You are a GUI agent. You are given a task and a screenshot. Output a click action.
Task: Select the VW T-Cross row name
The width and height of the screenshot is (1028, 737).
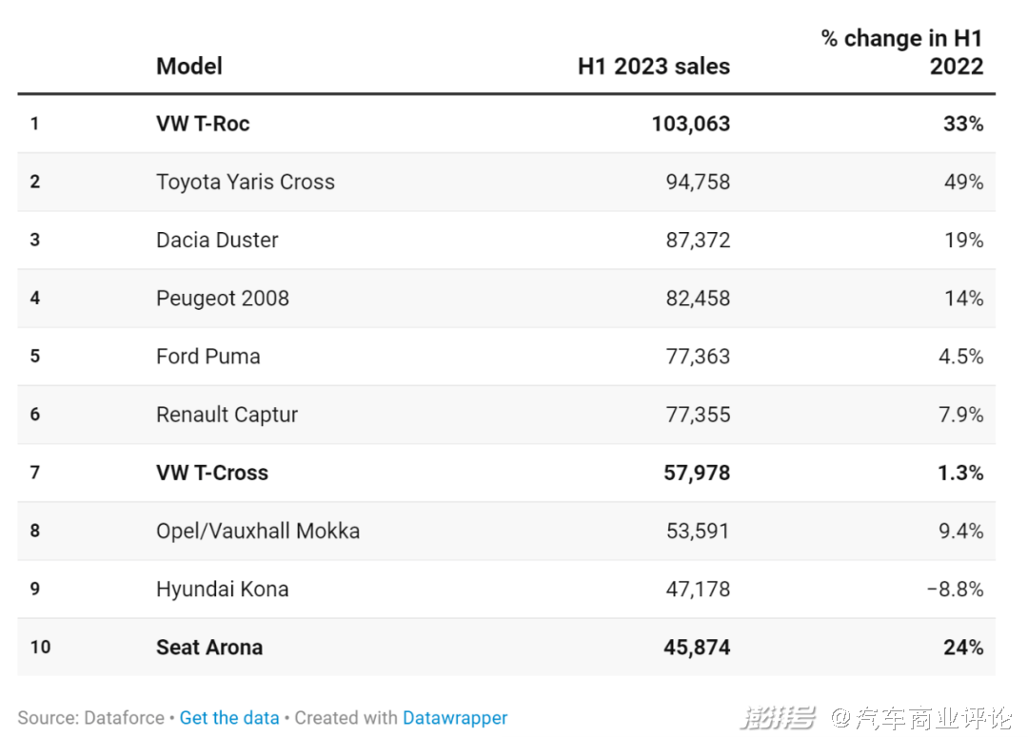tap(212, 473)
